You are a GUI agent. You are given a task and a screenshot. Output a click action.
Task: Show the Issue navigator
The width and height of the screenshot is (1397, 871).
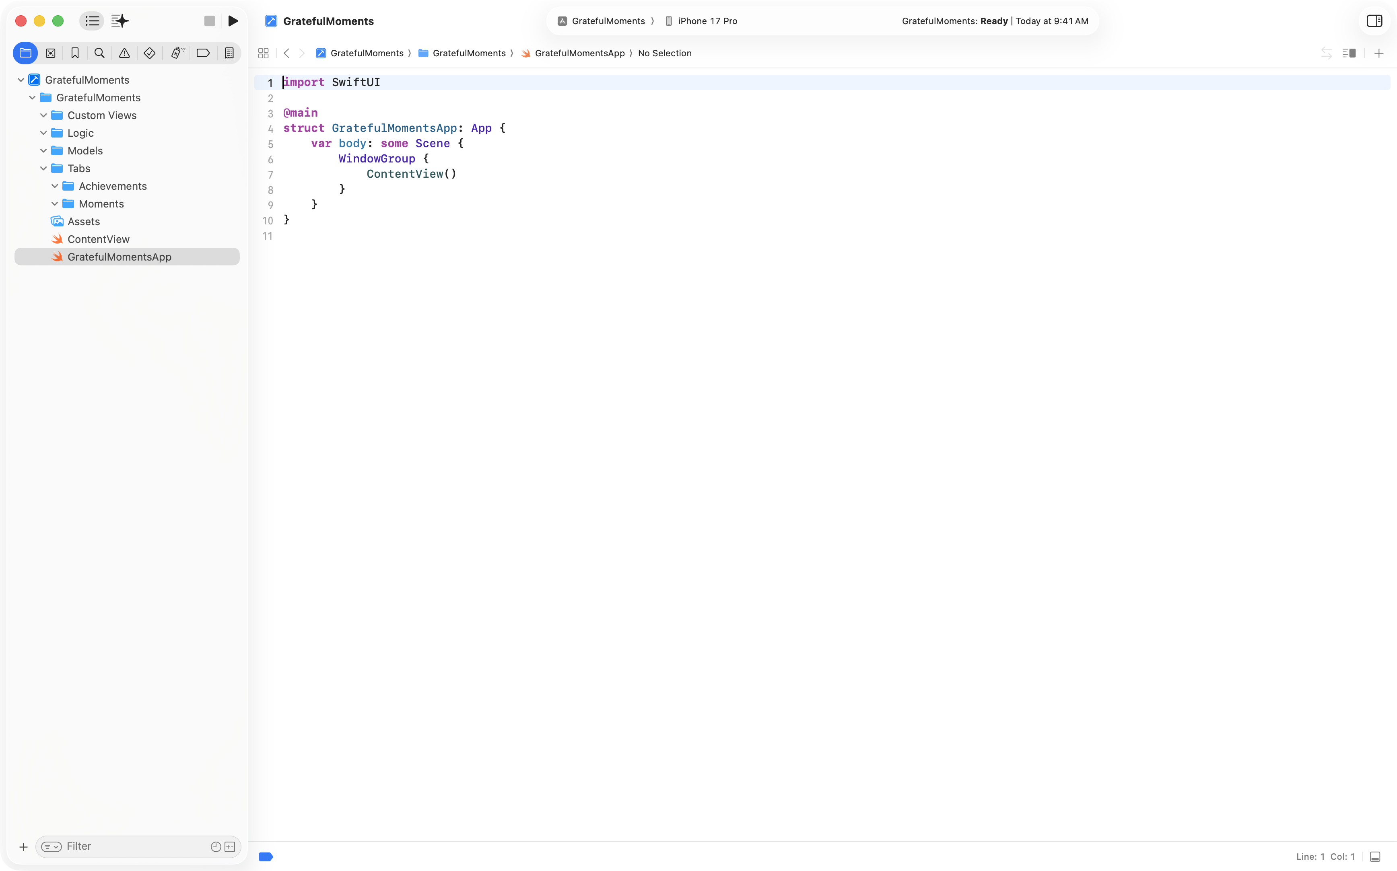124,53
